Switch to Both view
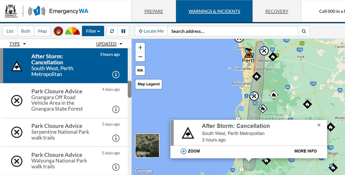The width and height of the screenshot is (345, 175). (26, 31)
